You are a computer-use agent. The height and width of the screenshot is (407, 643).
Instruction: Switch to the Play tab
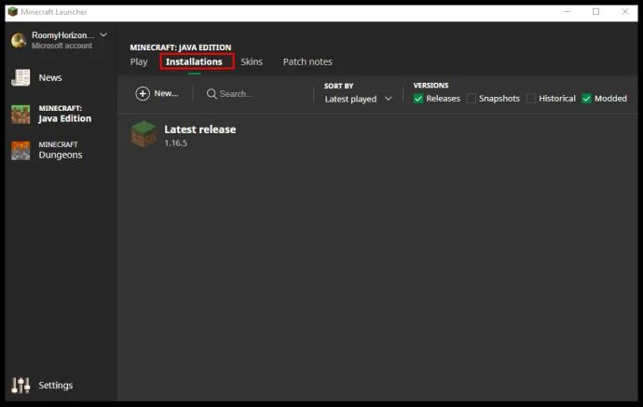click(x=139, y=61)
